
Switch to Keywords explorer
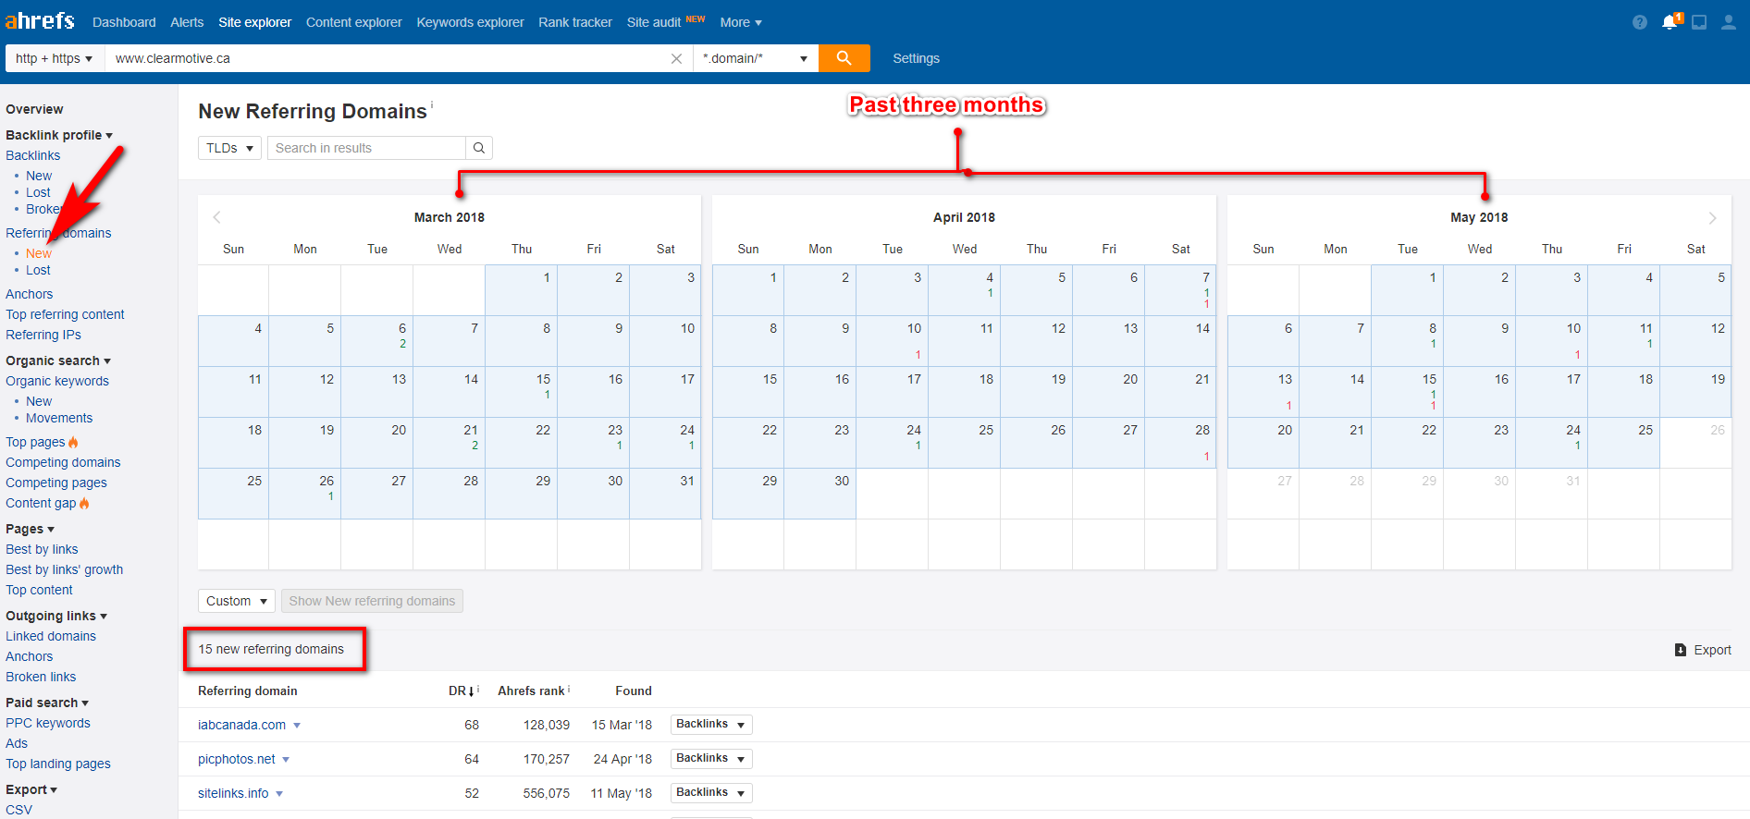470,22
